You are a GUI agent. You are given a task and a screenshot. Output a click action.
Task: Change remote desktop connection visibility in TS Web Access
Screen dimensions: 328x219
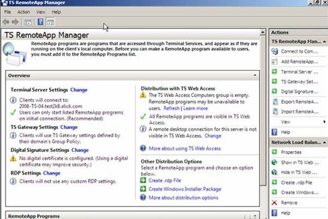pyautogui.click(x=212, y=136)
